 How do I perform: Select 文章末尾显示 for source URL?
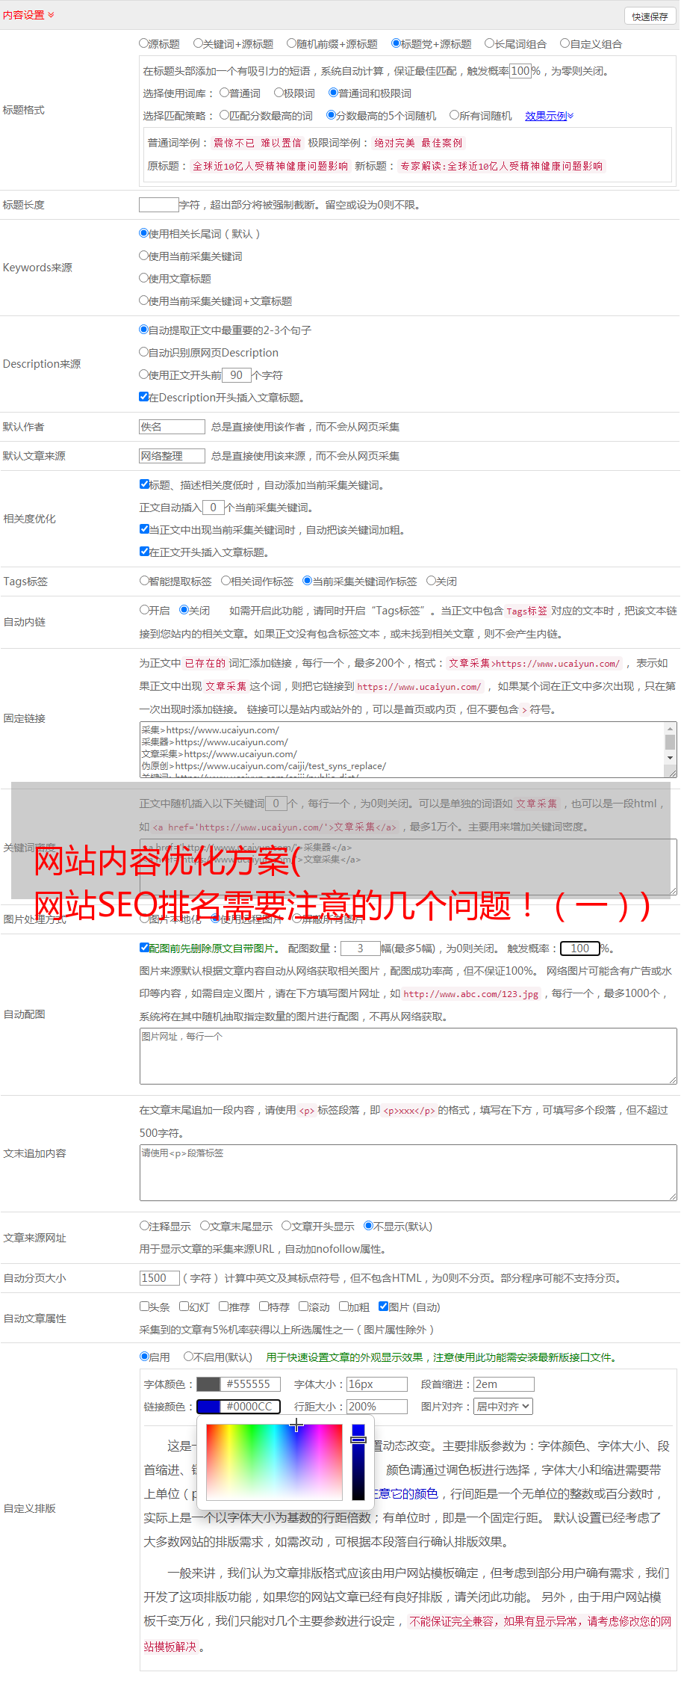tap(205, 1226)
